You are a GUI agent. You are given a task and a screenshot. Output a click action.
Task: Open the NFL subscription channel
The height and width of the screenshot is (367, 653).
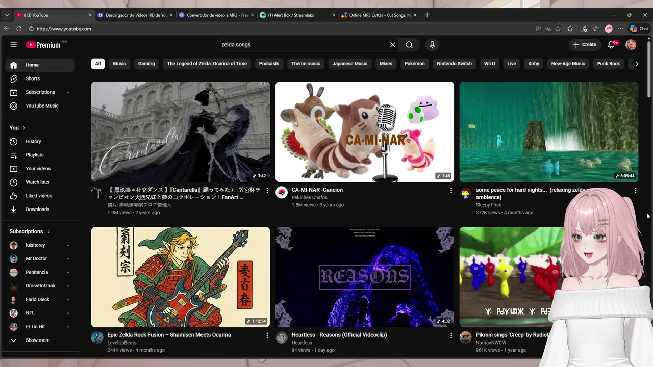[x=40, y=313]
